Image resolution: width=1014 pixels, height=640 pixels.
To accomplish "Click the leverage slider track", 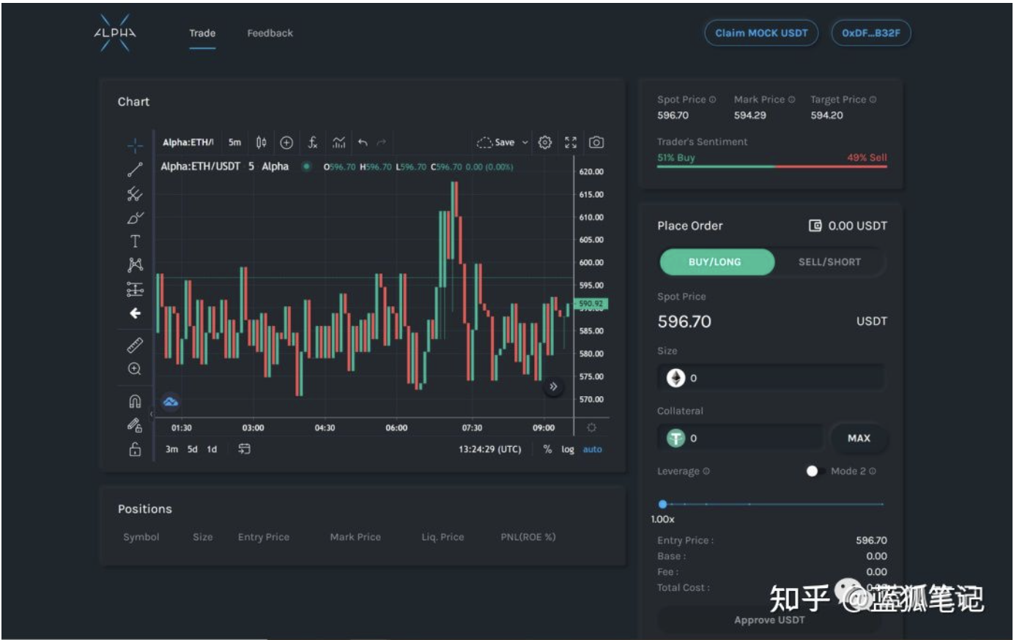I will (x=773, y=505).
